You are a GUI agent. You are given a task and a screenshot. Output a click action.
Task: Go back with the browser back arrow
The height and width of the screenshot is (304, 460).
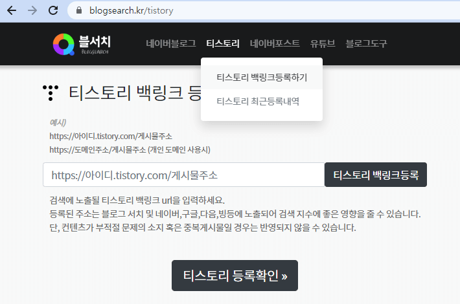(12, 10)
